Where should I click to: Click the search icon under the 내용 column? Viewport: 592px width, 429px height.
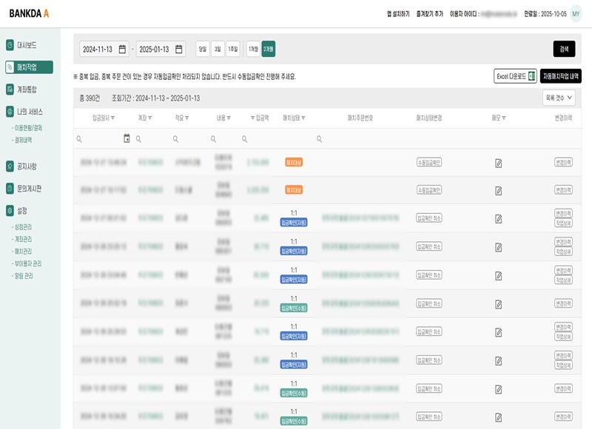(x=213, y=139)
